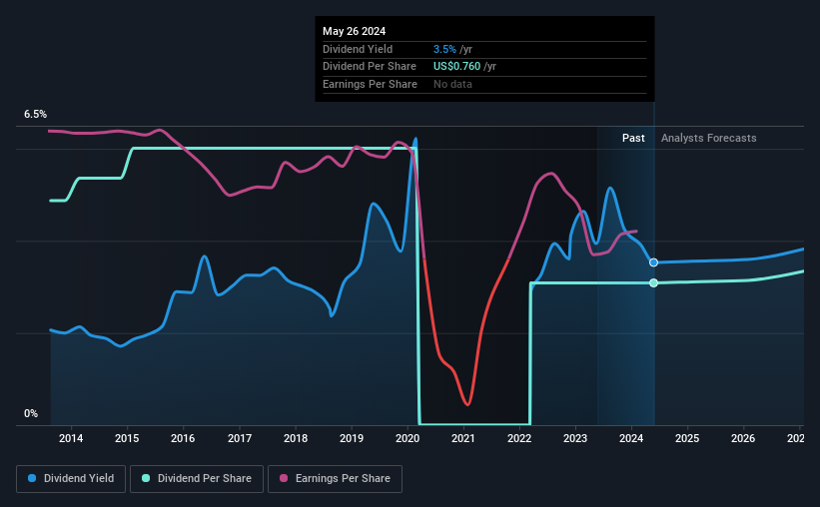
Task: Click the pink Earnings Per Share legend dot
Action: tap(285, 478)
